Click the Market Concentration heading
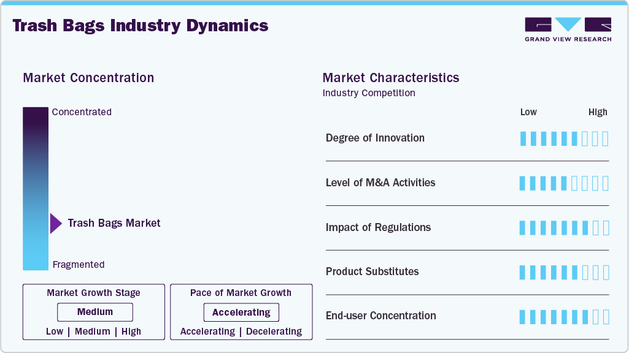The width and height of the screenshot is (629, 353). [88, 78]
